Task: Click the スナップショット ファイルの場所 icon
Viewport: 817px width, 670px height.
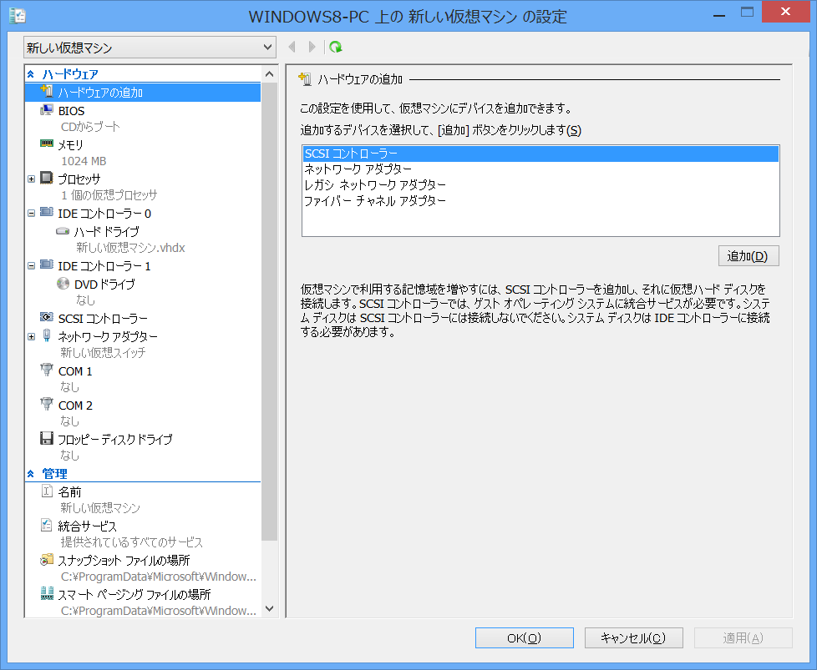Action: tap(47, 560)
